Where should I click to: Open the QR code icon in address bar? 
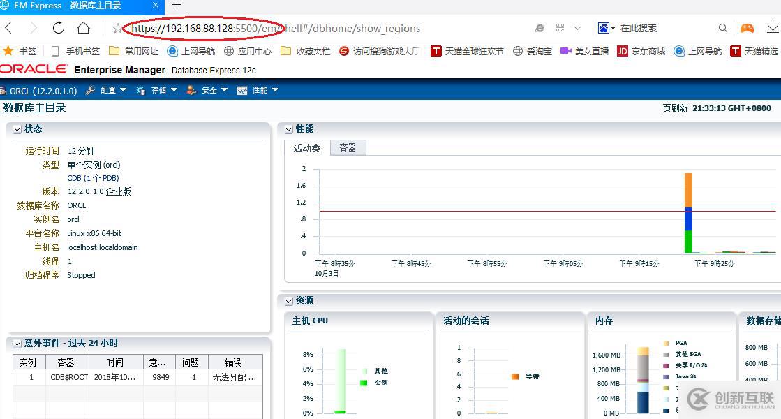560,28
